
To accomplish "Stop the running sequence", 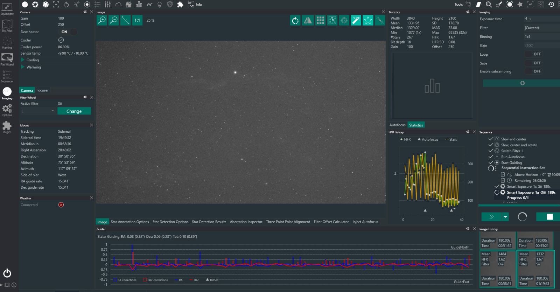I will pyautogui.click(x=549, y=217).
